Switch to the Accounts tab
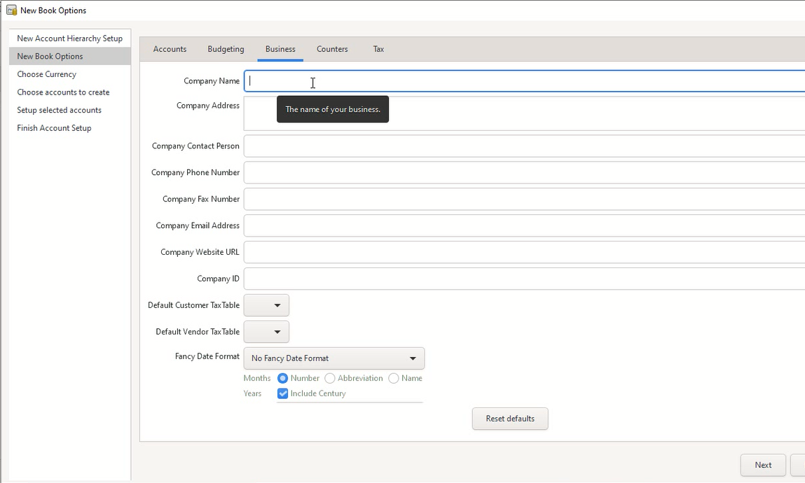Image resolution: width=805 pixels, height=483 pixels. (x=170, y=49)
